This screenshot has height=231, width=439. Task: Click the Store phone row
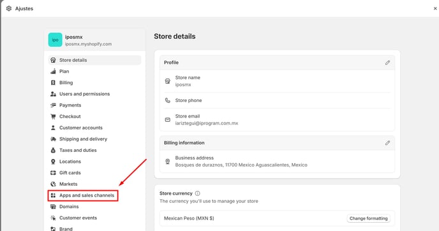click(x=277, y=100)
